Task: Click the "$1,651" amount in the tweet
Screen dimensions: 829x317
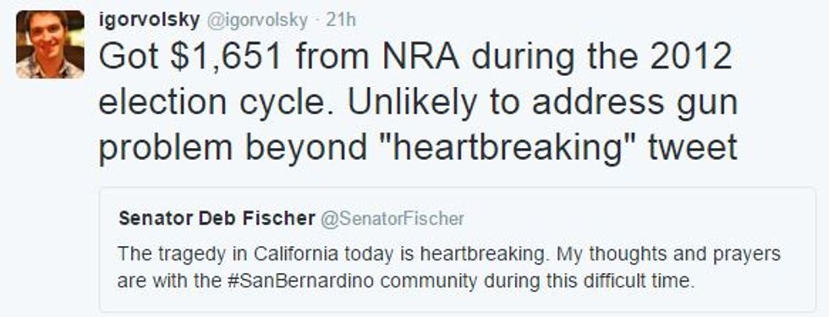Action: click(x=226, y=58)
